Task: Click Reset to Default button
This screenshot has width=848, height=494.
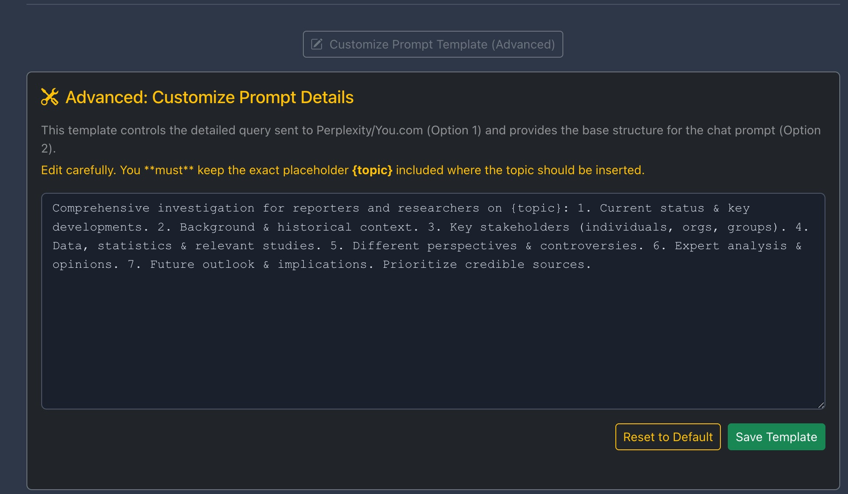Action: [668, 437]
